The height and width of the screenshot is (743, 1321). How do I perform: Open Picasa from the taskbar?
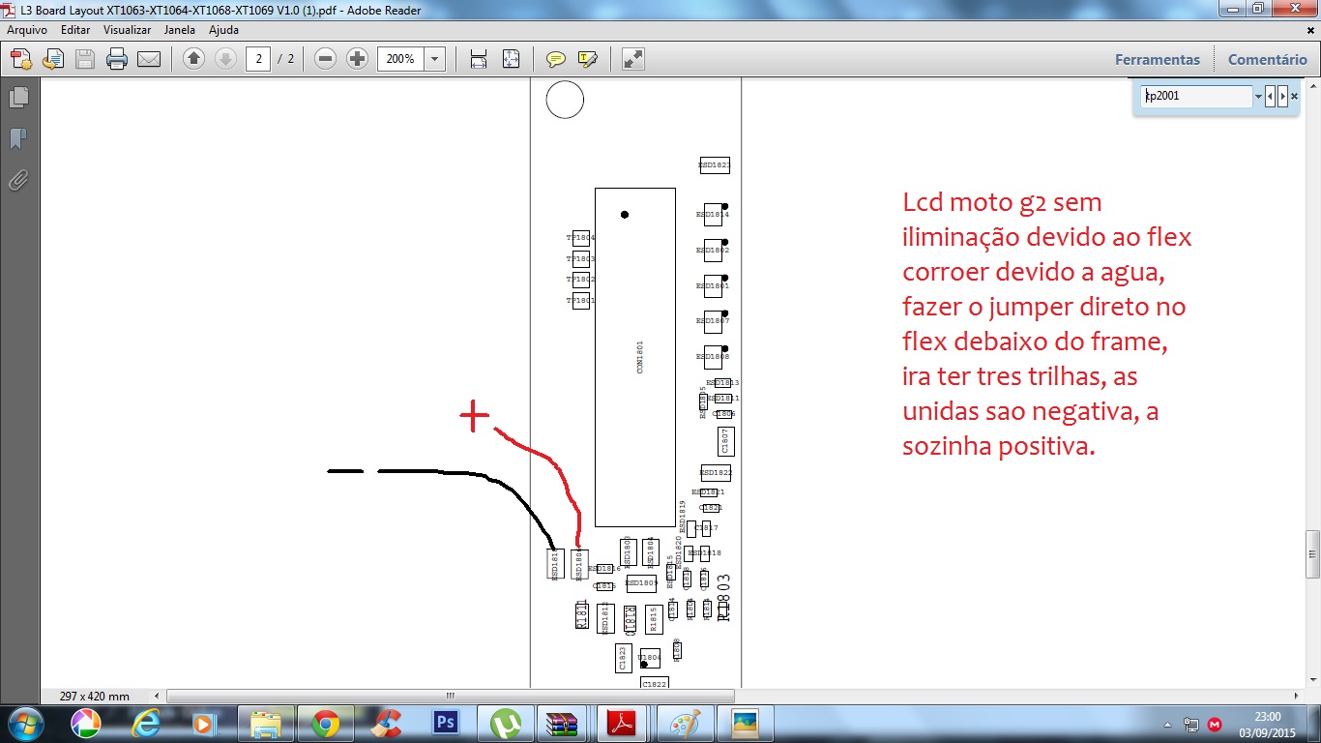pos(85,724)
